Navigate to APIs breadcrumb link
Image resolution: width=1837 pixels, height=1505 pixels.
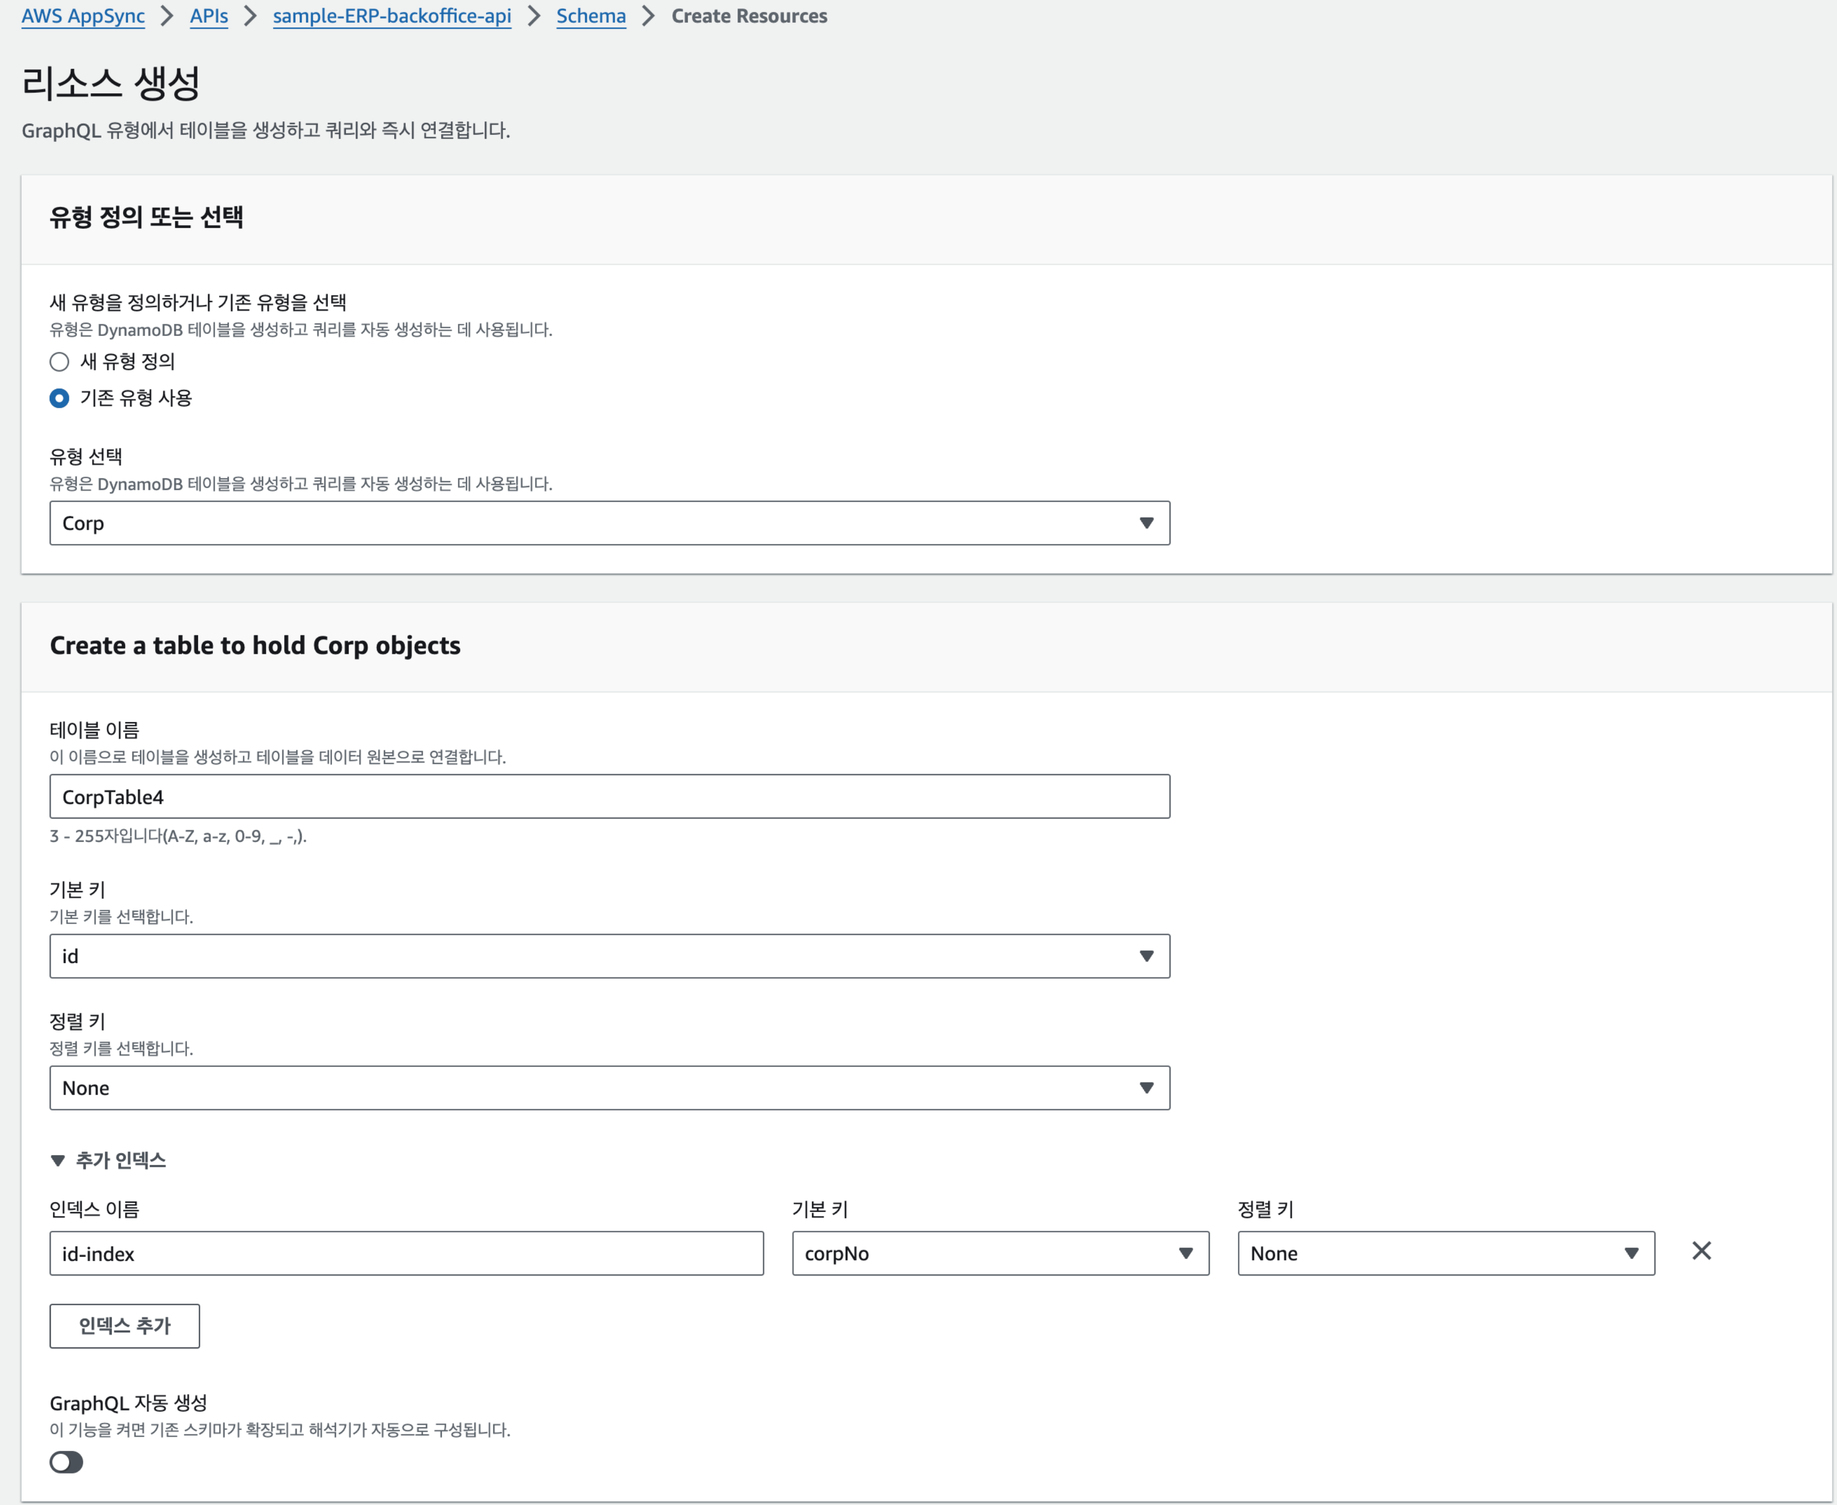[x=209, y=15]
